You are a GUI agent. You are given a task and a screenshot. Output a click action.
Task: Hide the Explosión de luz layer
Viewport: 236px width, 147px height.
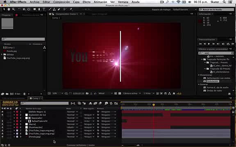click(2, 115)
